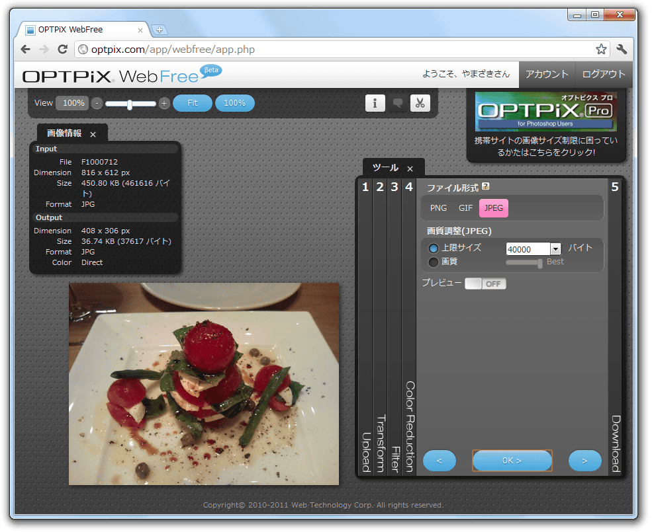Click the site info globe icon
Screen dimensions: 652x532
click(83, 50)
